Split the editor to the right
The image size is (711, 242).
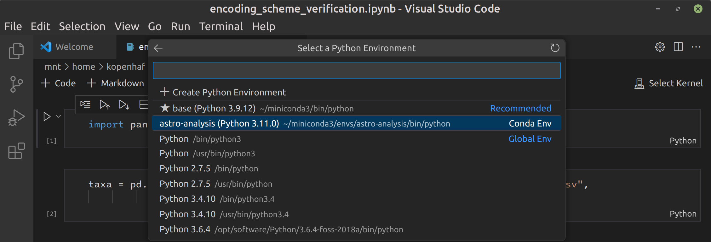pyautogui.click(x=678, y=47)
